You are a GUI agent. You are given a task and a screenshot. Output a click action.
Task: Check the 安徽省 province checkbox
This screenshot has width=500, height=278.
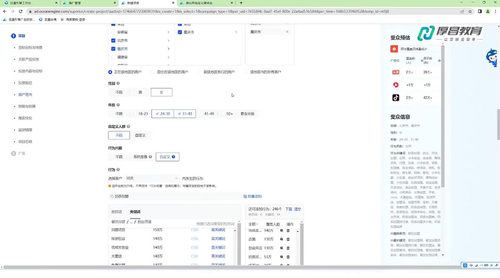click(x=113, y=32)
